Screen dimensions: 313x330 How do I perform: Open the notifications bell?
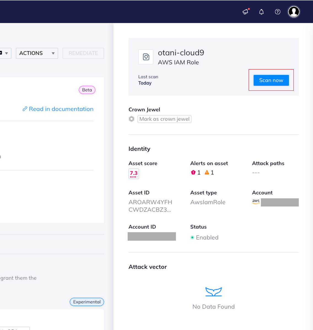[261, 12]
